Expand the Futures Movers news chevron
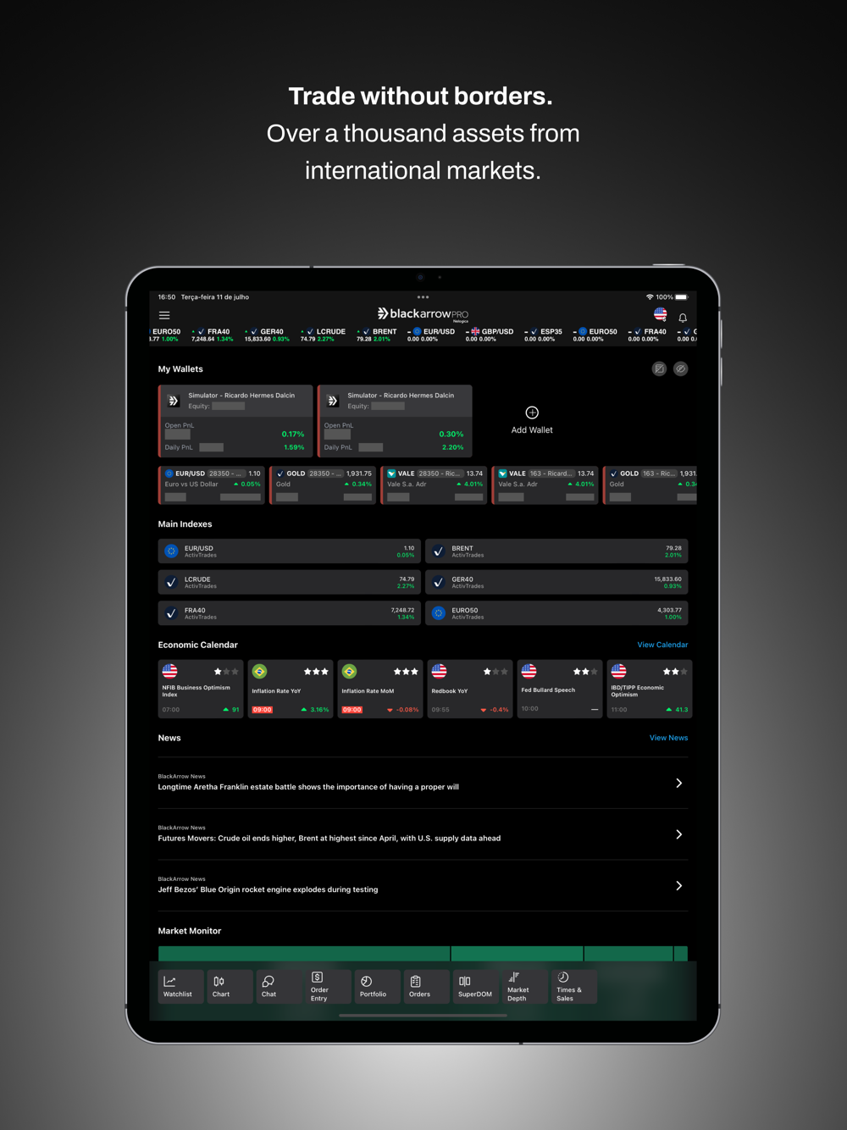 [678, 834]
